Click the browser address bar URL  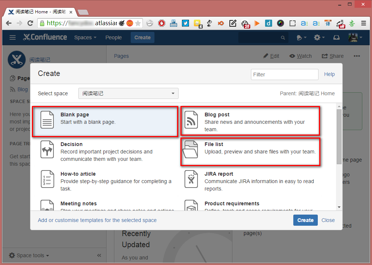(82, 23)
